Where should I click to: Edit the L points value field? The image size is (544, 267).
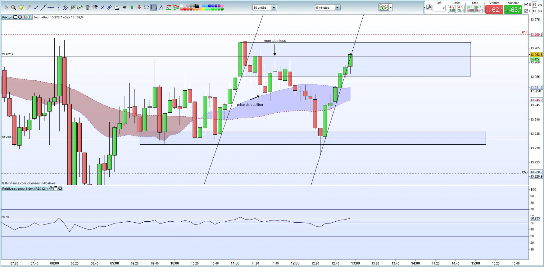click(x=535, y=11)
